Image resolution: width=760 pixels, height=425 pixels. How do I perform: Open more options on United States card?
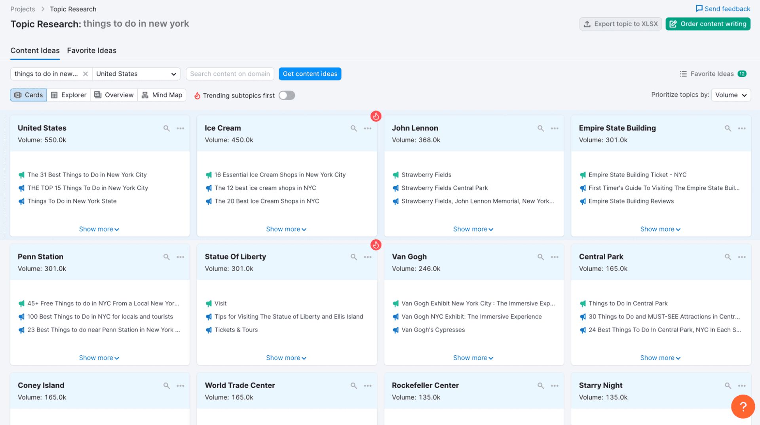(180, 128)
